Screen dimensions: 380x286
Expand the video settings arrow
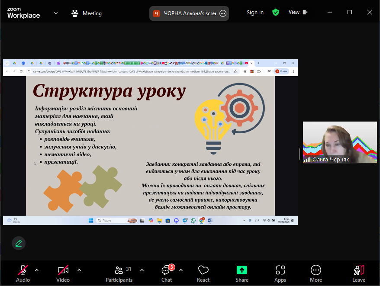79,270
